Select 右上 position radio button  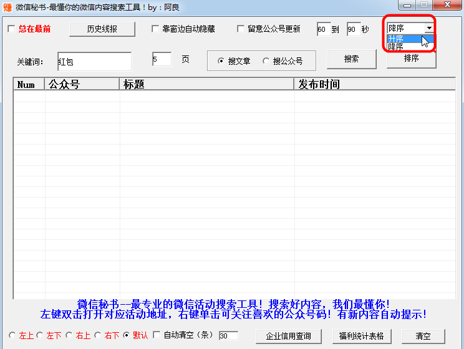point(69,335)
